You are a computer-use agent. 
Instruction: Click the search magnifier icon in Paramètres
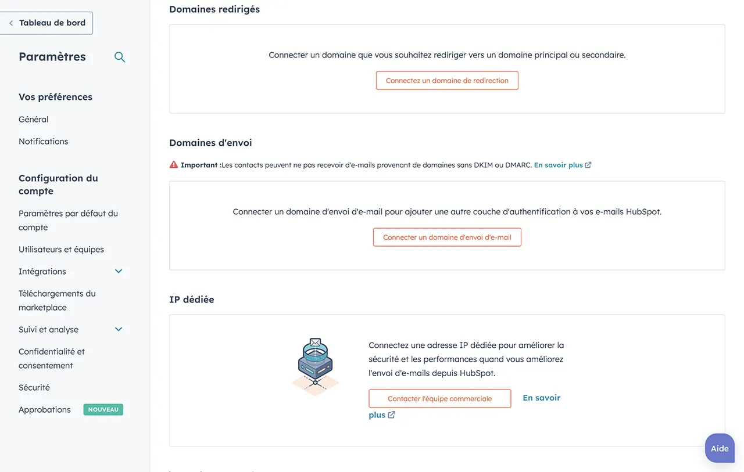click(x=120, y=57)
